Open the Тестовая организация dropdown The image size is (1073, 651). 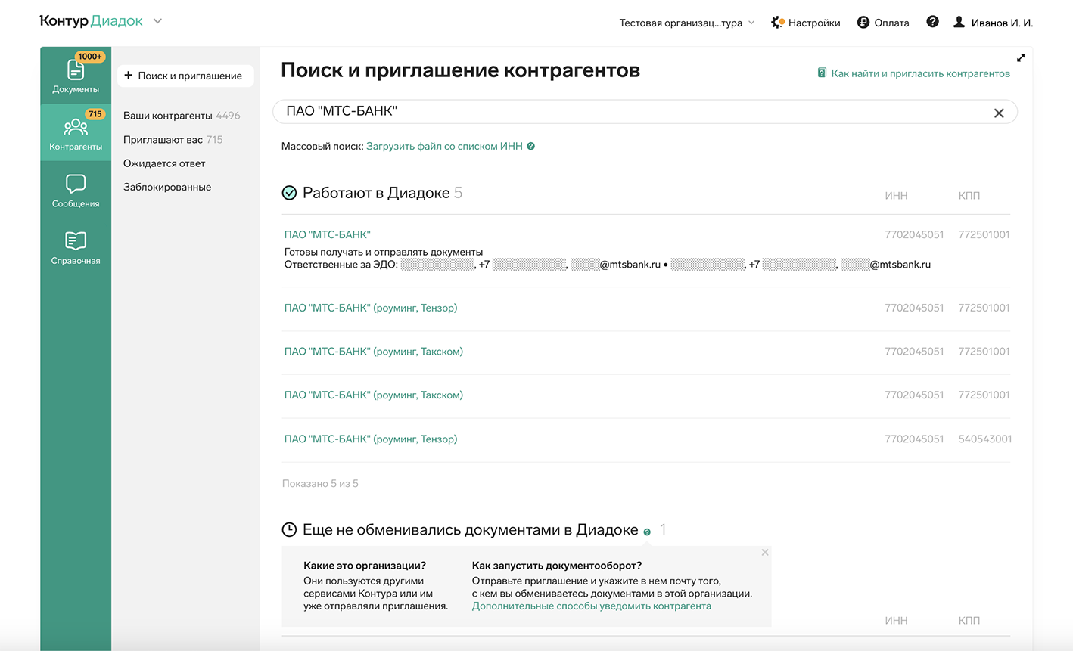click(x=687, y=23)
